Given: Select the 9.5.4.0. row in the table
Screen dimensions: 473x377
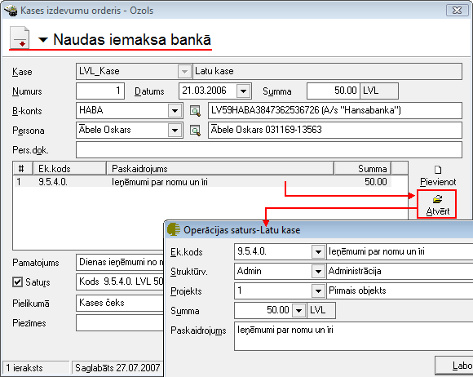Looking at the screenshot, I should coord(202,182).
